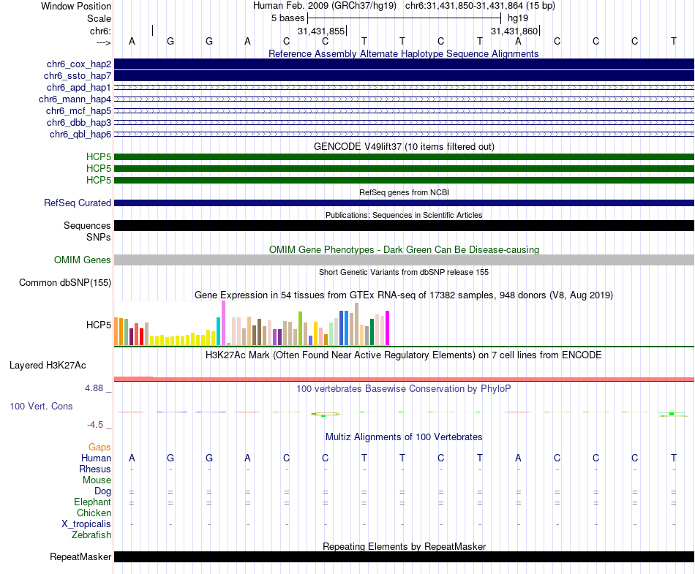Click the chr6_qbl_hap6 label
The image size is (695, 574).
pyautogui.click(x=80, y=135)
